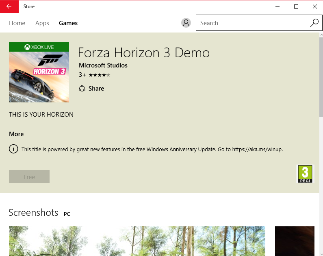The height and width of the screenshot is (256, 323).
Task: Click the scrollbar down arrow
Action: 321,254
